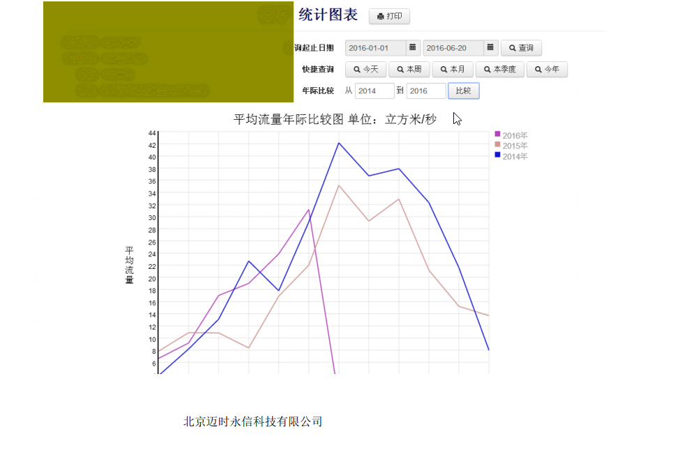The width and height of the screenshot is (673, 473).
Task: Open calendar picker for end date 2016-06-20
Action: point(490,48)
